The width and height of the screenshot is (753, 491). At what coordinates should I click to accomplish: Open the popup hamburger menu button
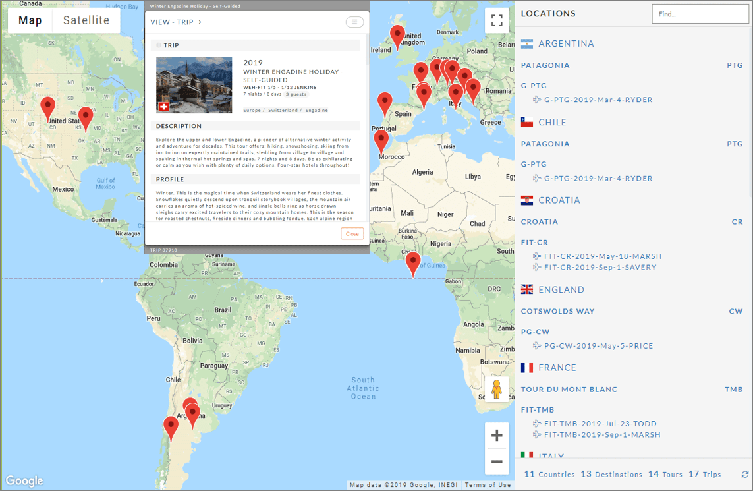coord(354,22)
